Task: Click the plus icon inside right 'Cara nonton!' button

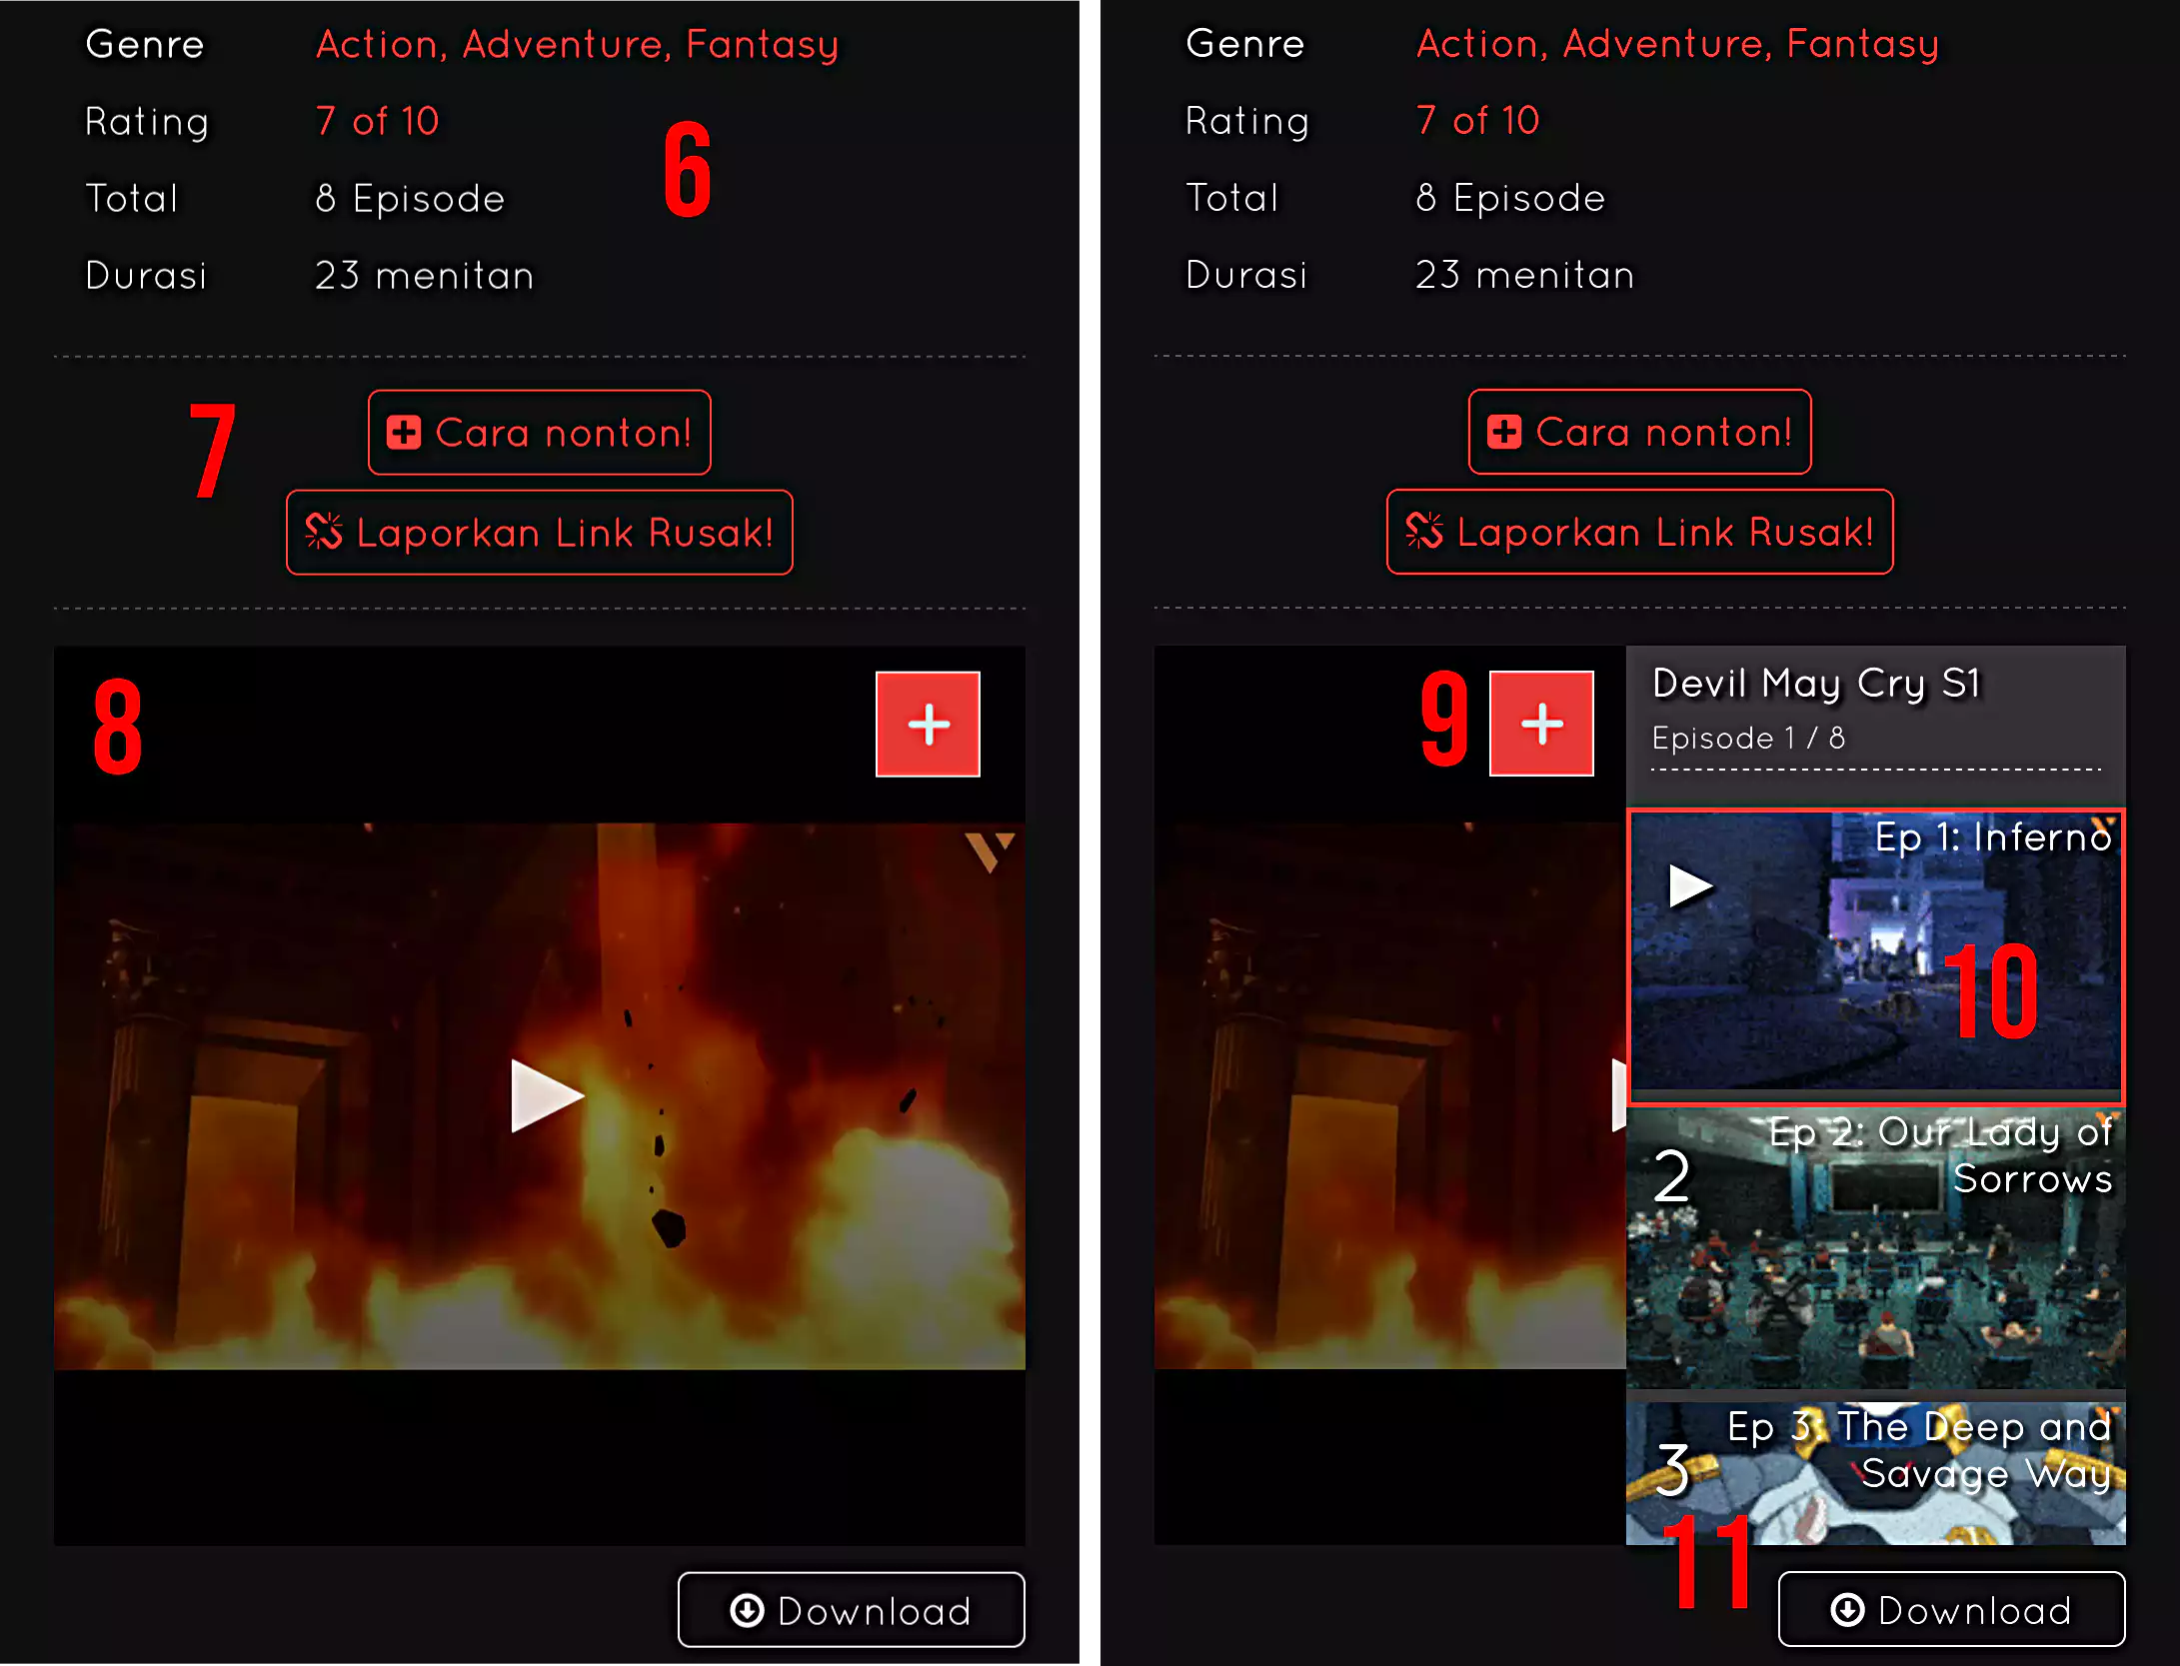Action: pyautogui.click(x=1504, y=432)
